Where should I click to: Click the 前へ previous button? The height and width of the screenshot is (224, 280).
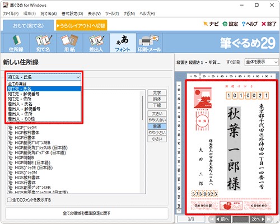223,219
